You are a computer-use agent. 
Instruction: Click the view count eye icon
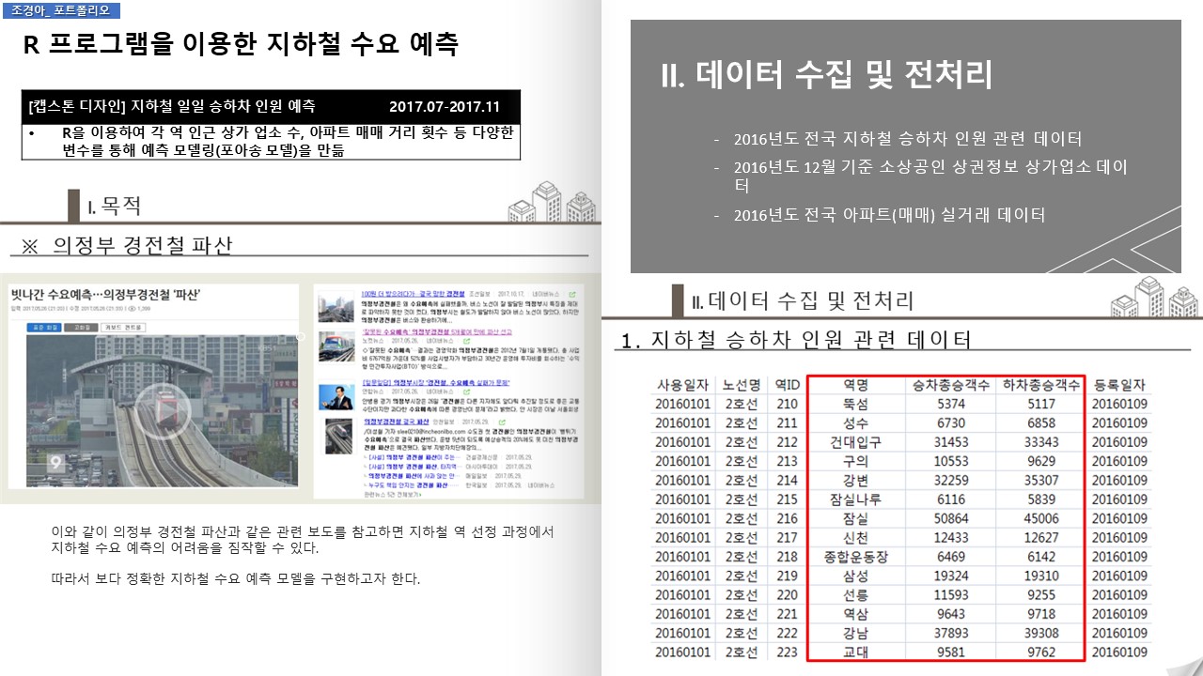[x=133, y=308]
